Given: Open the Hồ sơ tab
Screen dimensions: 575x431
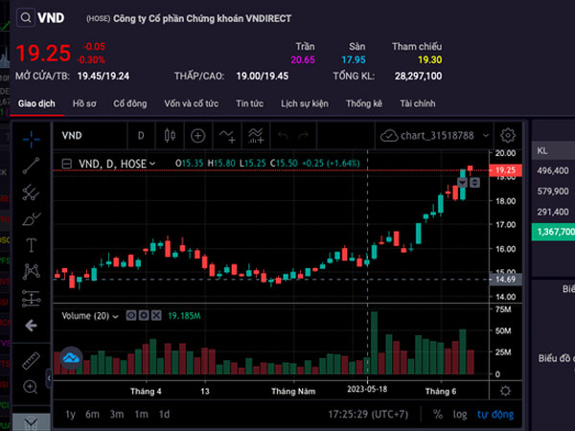Looking at the screenshot, I should tap(84, 103).
